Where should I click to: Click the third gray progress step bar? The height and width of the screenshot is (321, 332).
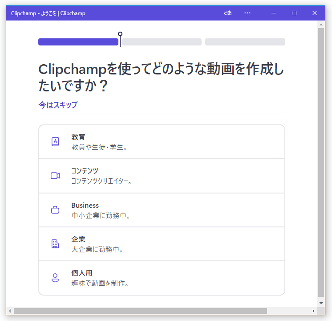click(x=245, y=42)
